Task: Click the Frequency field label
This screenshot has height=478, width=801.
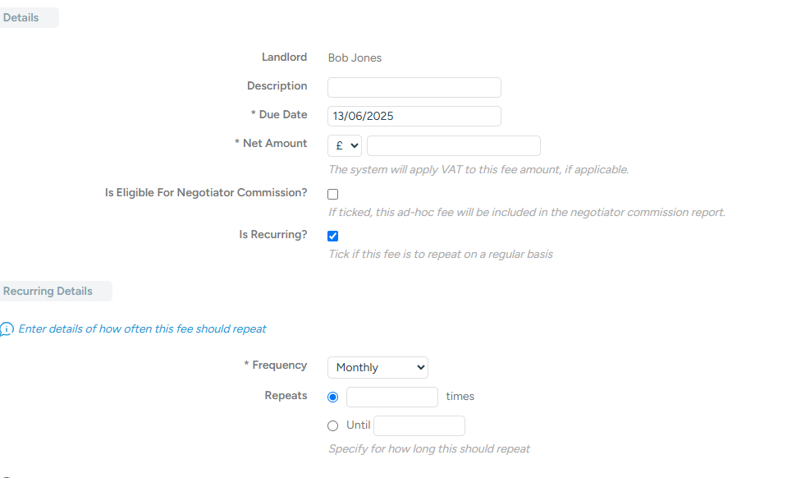Action: click(x=279, y=365)
